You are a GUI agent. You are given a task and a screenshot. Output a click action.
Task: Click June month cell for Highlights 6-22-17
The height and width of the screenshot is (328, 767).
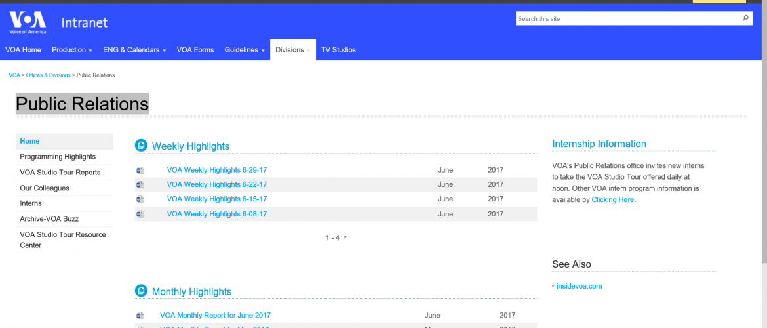point(445,184)
